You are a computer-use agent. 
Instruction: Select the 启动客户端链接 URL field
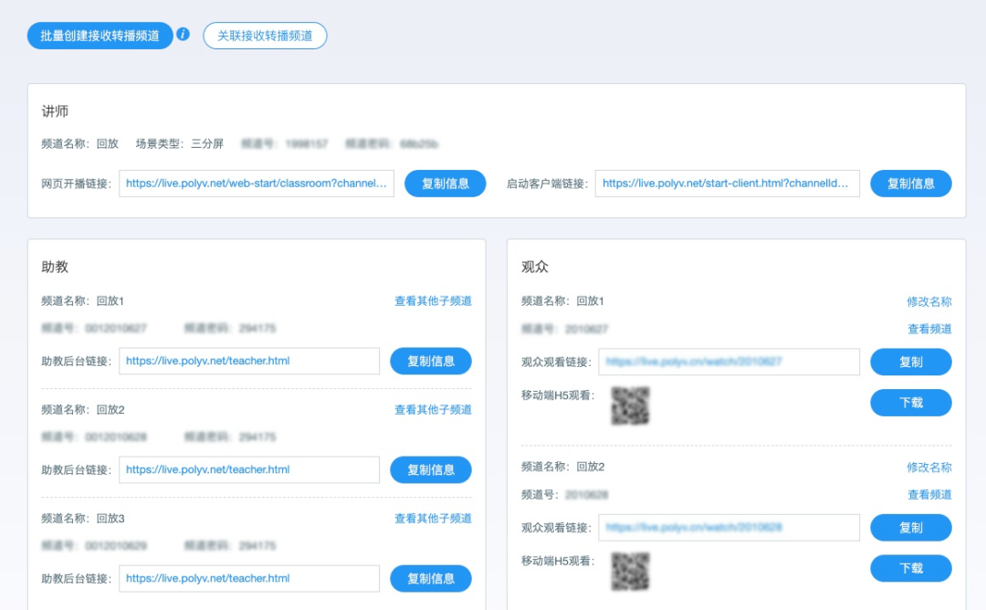click(727, 184)
